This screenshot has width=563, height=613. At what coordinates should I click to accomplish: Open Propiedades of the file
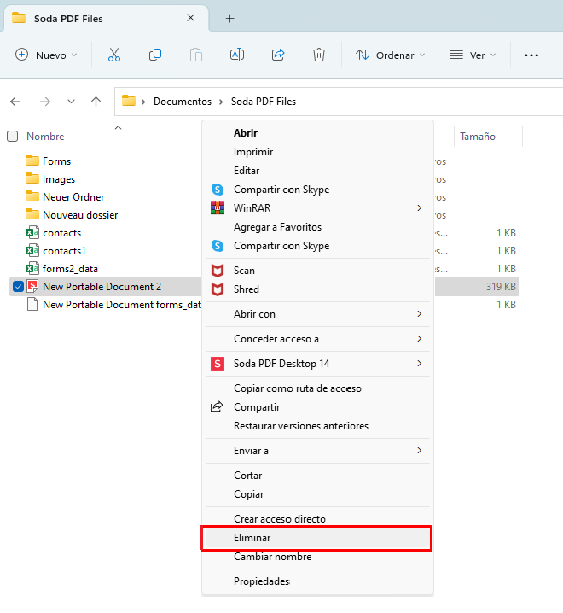(317, 581)
